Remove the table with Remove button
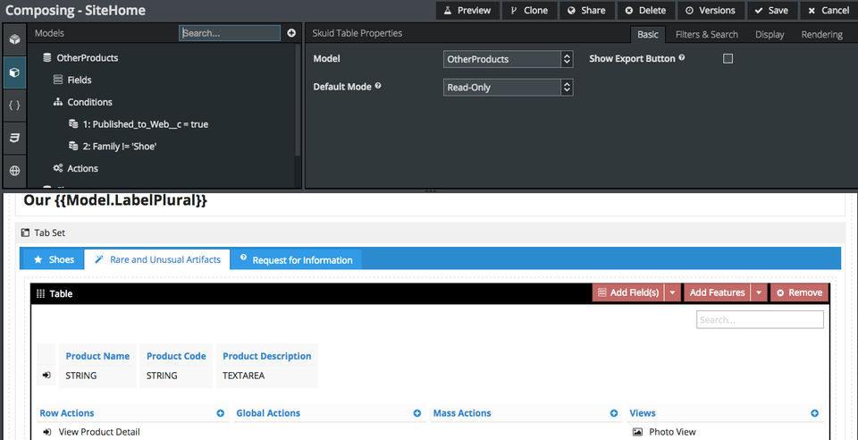This screenshot has height=440, width=858. click(799, 292)
